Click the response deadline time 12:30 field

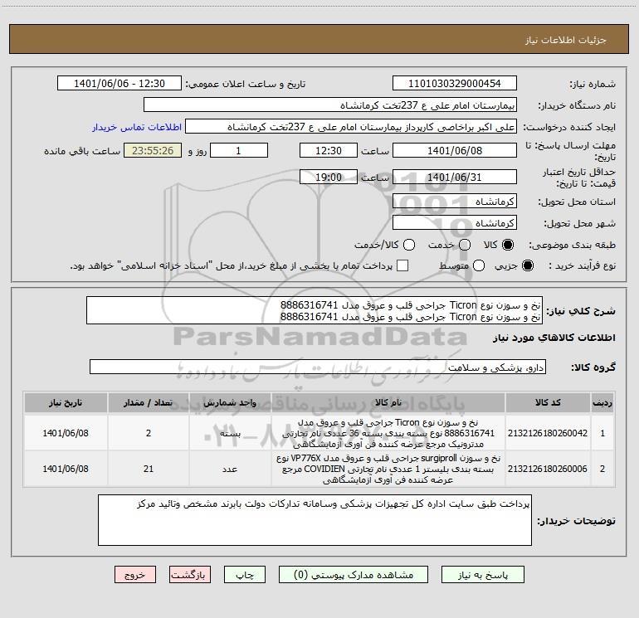(329, 150)
